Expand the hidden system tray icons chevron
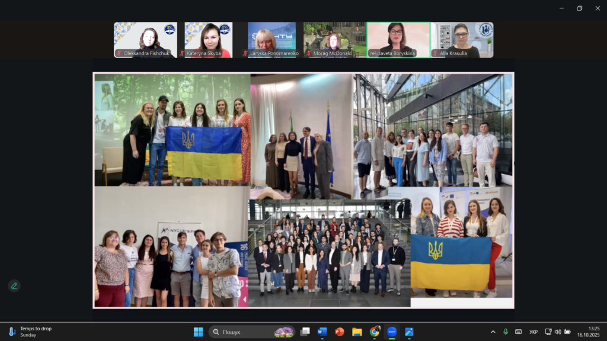 [493, 332]
